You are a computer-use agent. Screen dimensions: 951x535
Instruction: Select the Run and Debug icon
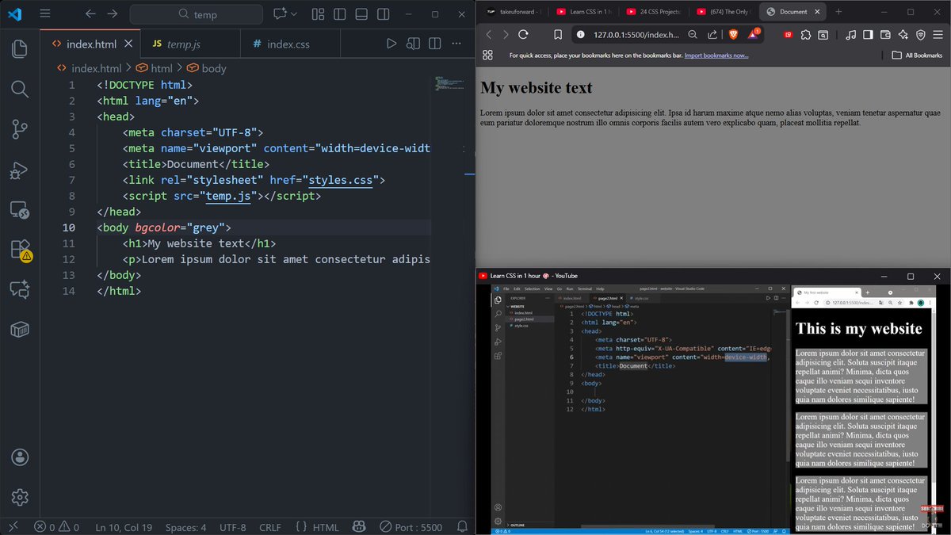[x=20, y=170]
